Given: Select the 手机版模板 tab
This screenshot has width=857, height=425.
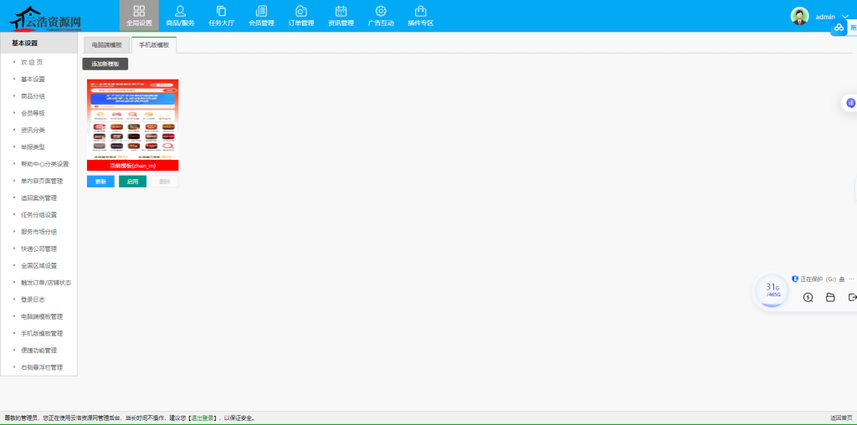Looking at the screenshot, I should [154, 45].
